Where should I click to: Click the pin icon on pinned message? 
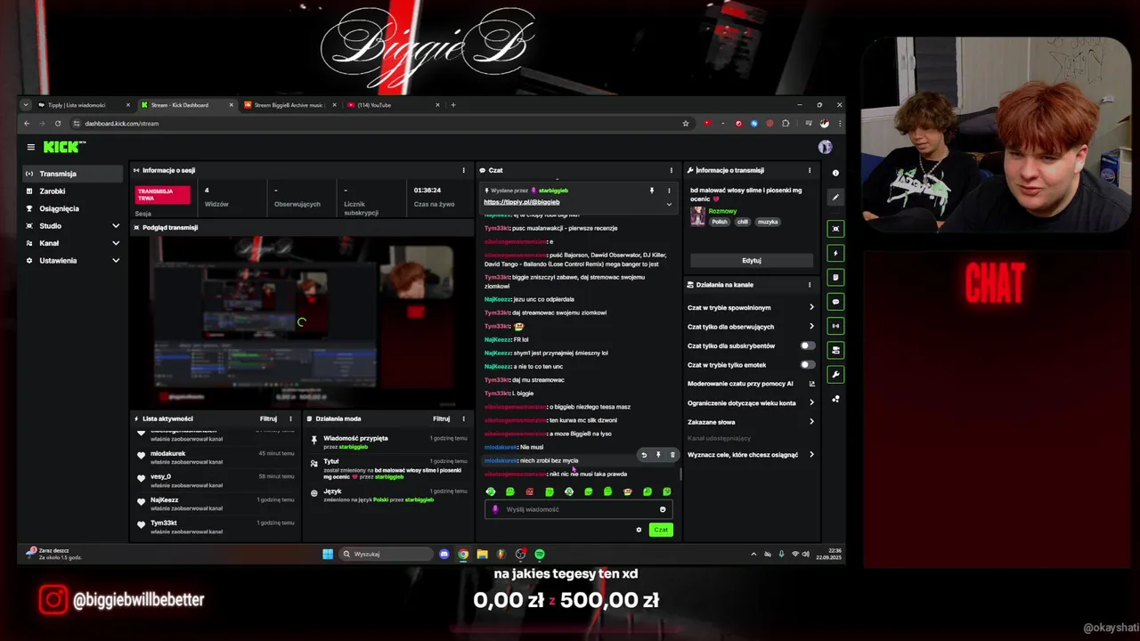pos(652,191)
